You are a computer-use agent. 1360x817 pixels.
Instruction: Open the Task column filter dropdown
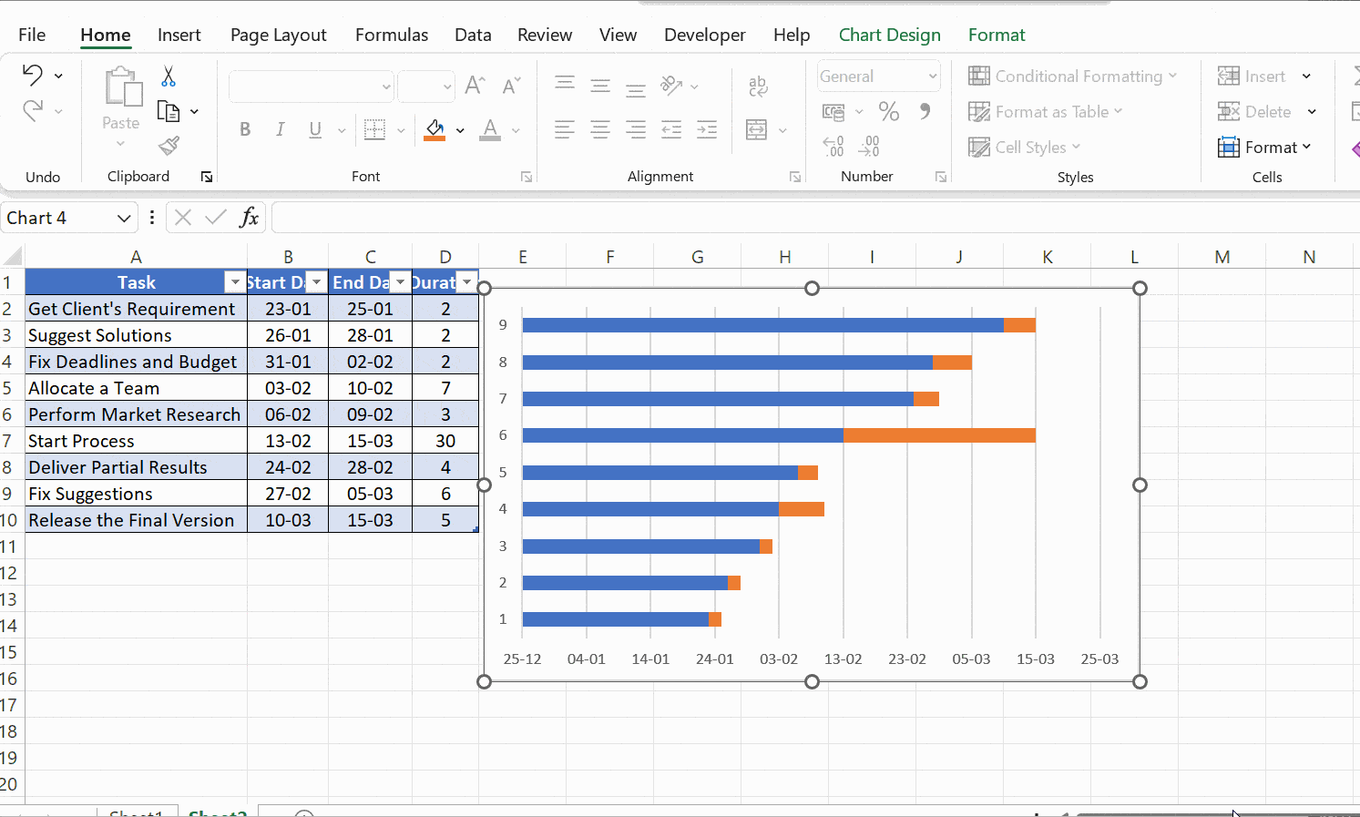(x=235, y=281)
